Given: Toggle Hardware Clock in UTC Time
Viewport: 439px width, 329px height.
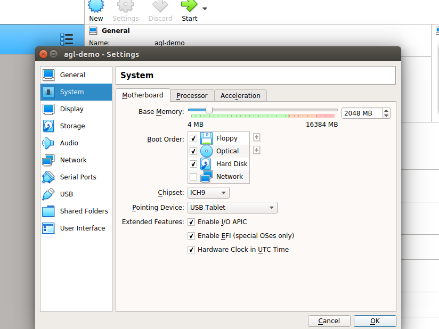Looking at the screenshot, I should (x=191, y=250).
